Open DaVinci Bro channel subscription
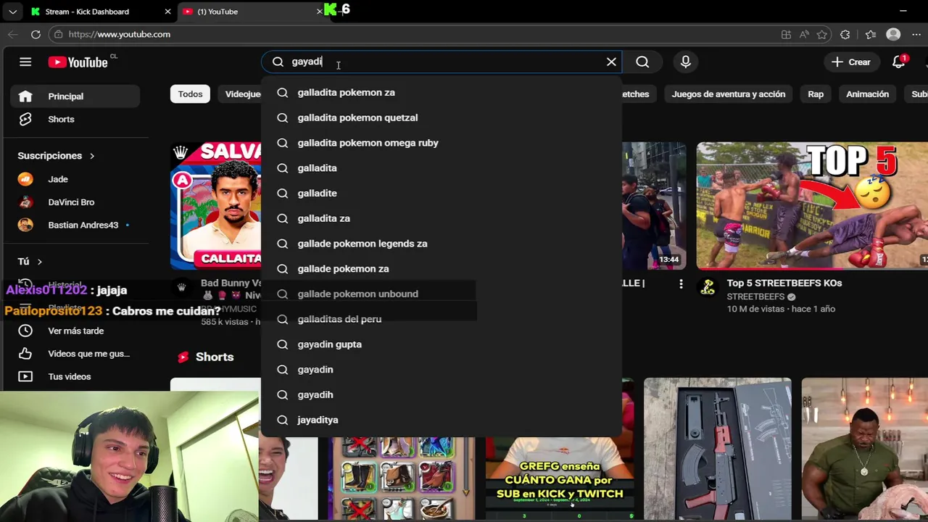The image size is (928, 522). [x=75, y=202]
